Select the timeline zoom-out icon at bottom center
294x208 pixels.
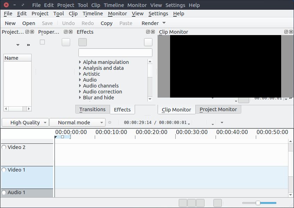tap(183, 202)
